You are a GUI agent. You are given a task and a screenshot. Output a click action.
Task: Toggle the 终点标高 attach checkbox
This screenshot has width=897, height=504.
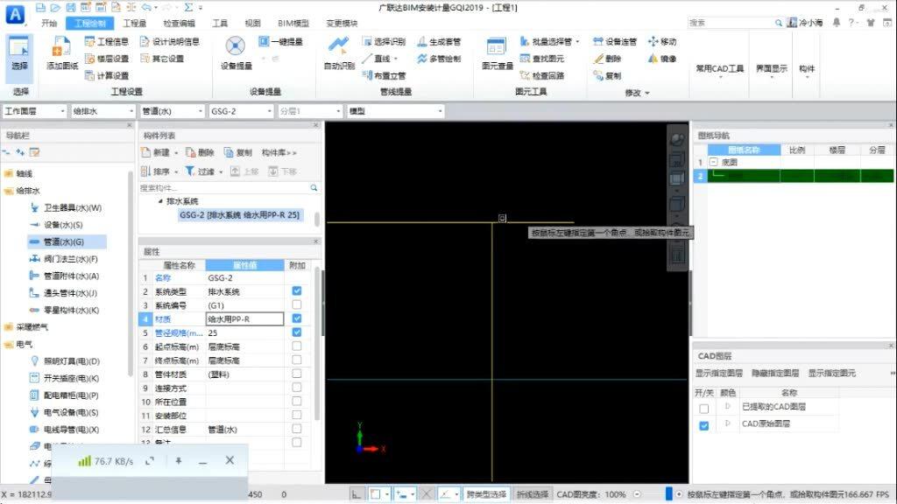(x=297, y=360)
